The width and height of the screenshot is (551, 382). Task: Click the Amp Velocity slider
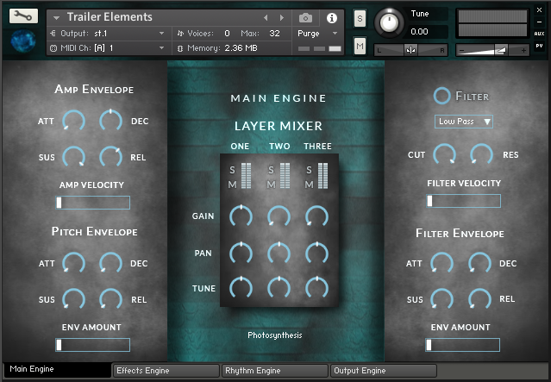click(x=93, y=203)
